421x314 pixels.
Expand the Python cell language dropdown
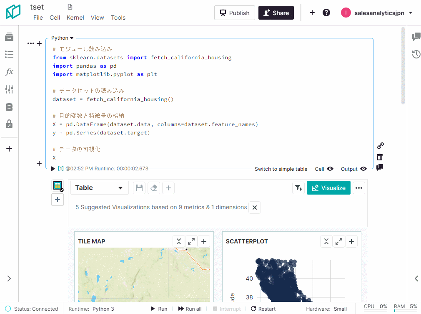(x=63, y=38)
